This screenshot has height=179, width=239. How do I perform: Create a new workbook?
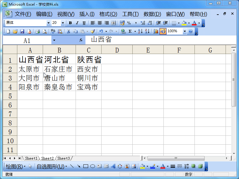click(x=8, y=32)
